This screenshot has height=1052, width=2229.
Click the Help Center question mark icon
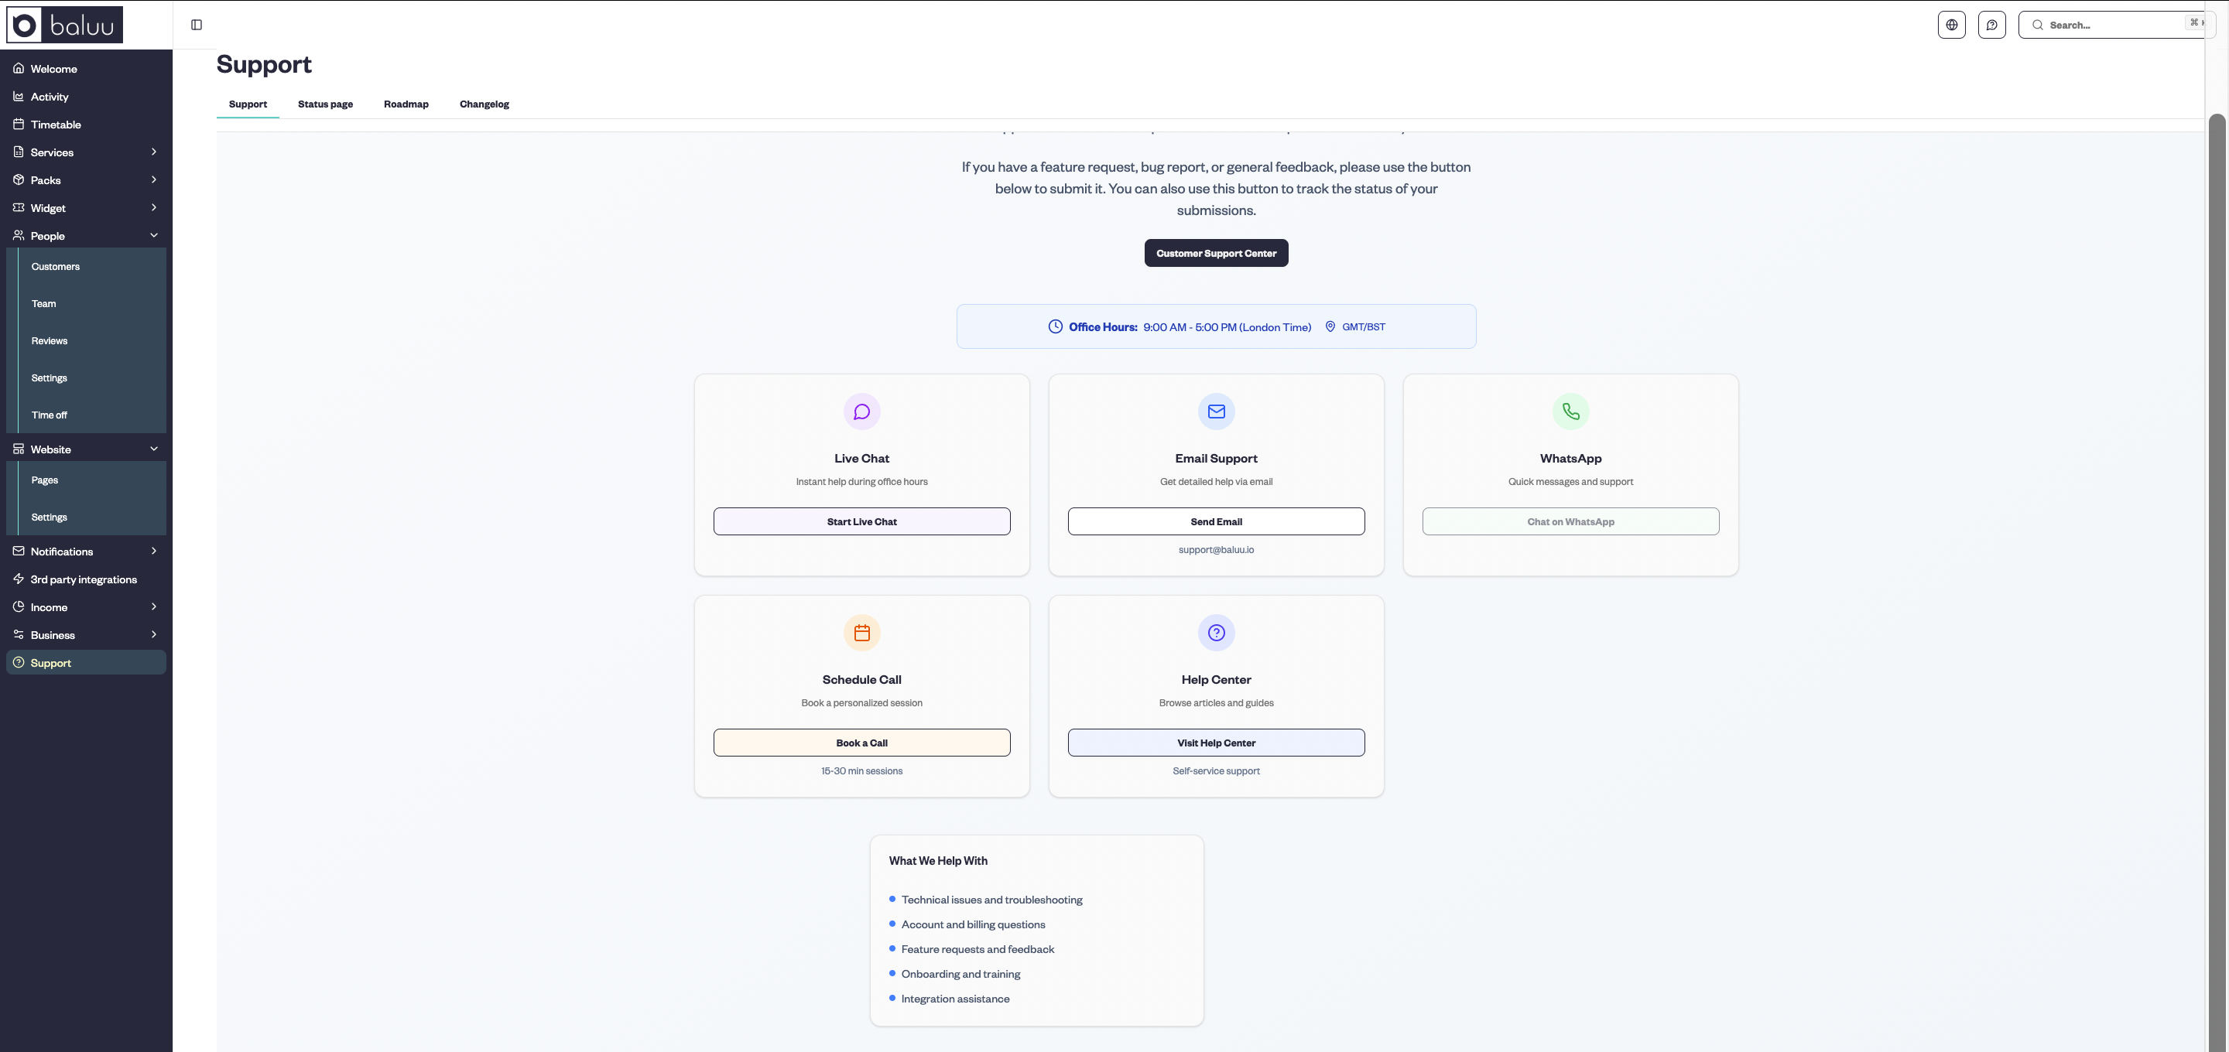click(x=1216, y=634)
